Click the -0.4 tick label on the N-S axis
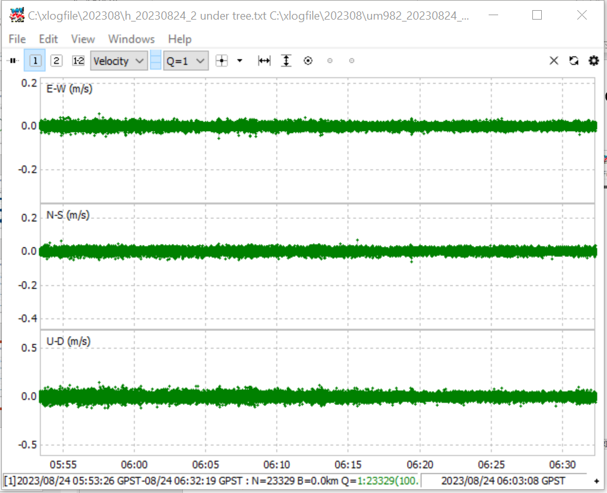The height and width of the screenshot is (493, 607). coord(28,318)
